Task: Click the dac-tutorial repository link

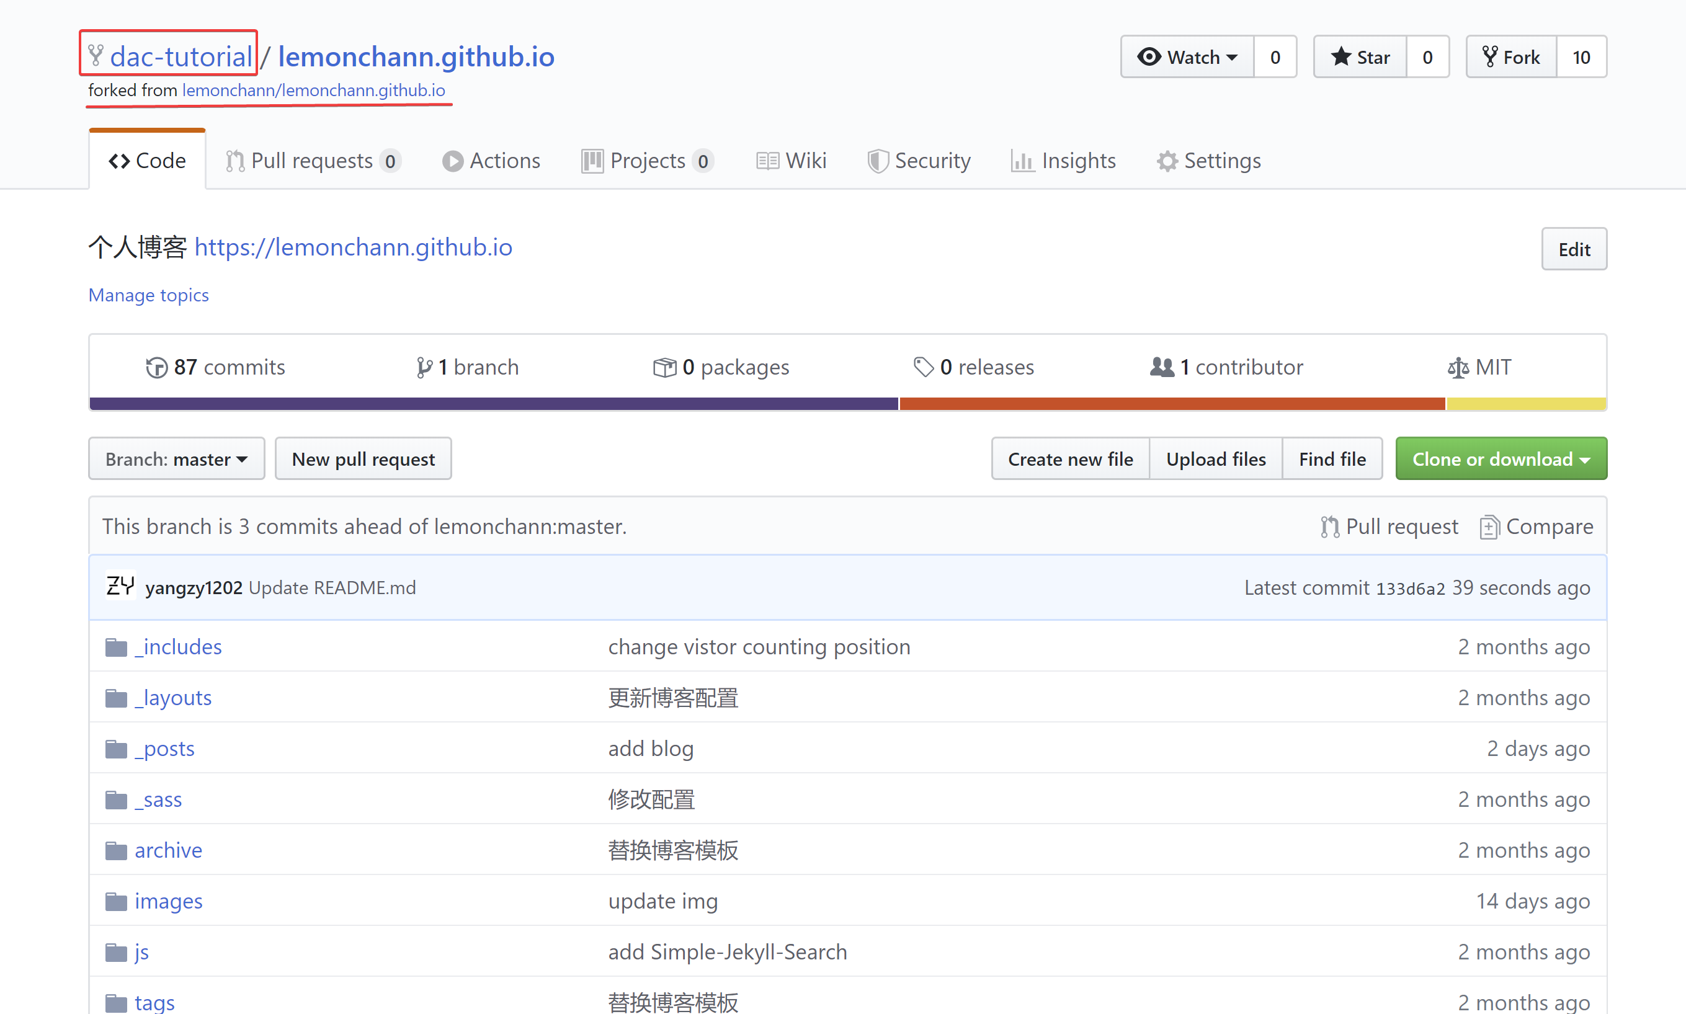Action: (183, 55)
